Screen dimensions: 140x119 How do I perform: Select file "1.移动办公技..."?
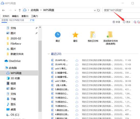click(x=62, y=110)
